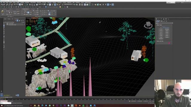Open the Reference Coordinate System dropdown
191x107 pixels.
click(x=41, y=4)
